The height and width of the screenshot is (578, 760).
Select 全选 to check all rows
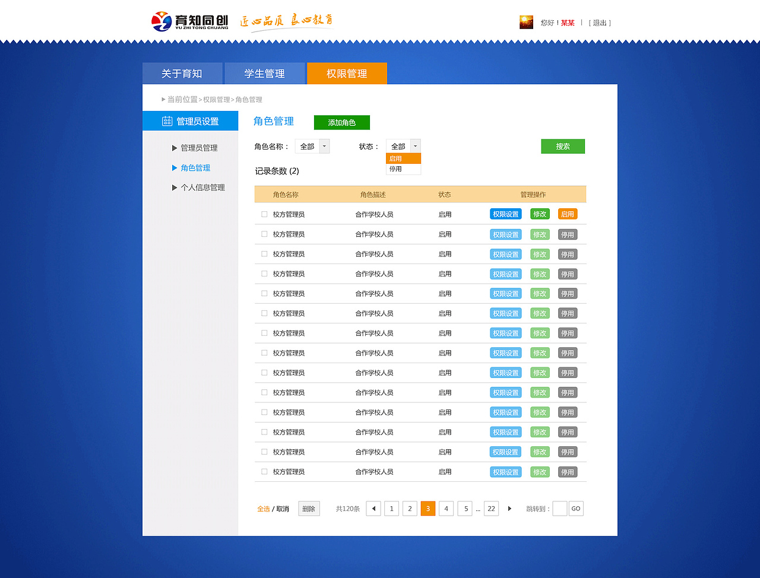point(263,509)
